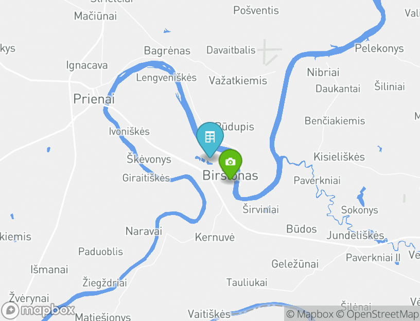Select the Geležūnai village label
This screenshot has width=420, height=321.
coord(295,264)
